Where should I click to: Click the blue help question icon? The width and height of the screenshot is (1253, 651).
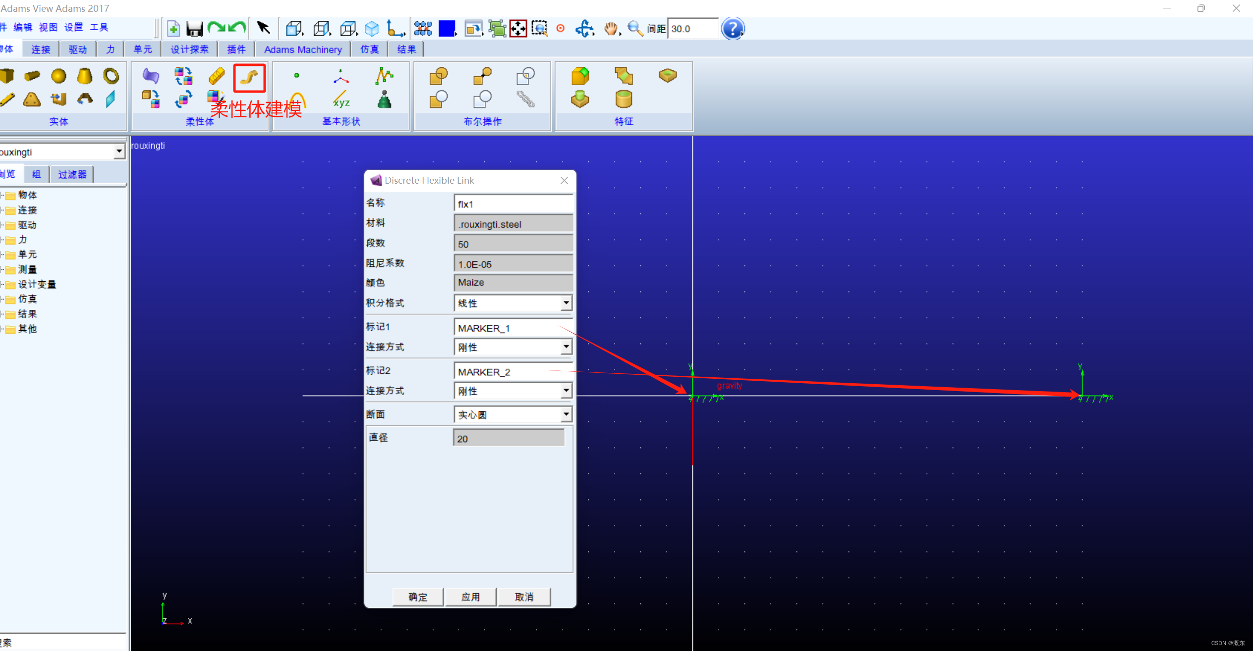coord(732,29)
